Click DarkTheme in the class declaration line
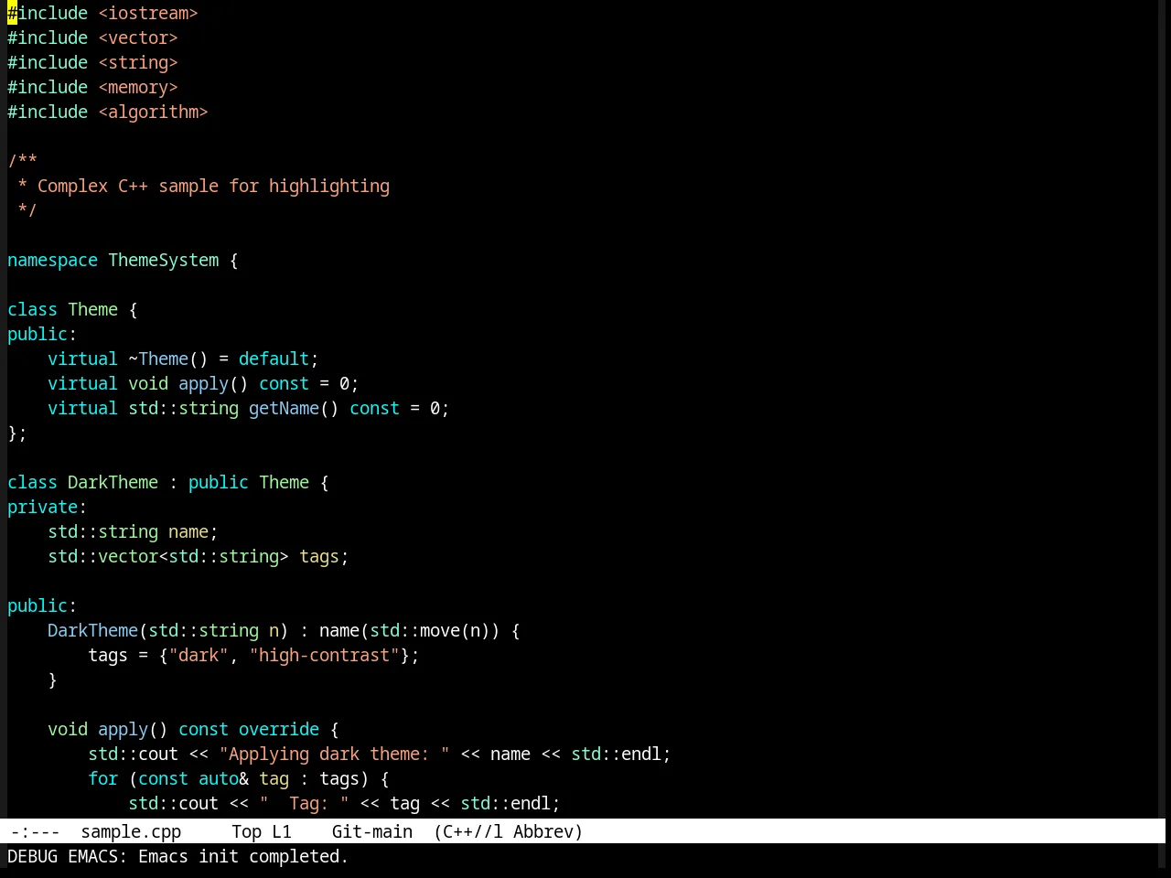This screenshot has height=878, width=1171. [113, 482]
